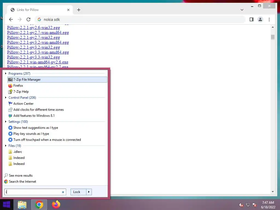Open Action Center result

tap(57, 104)
